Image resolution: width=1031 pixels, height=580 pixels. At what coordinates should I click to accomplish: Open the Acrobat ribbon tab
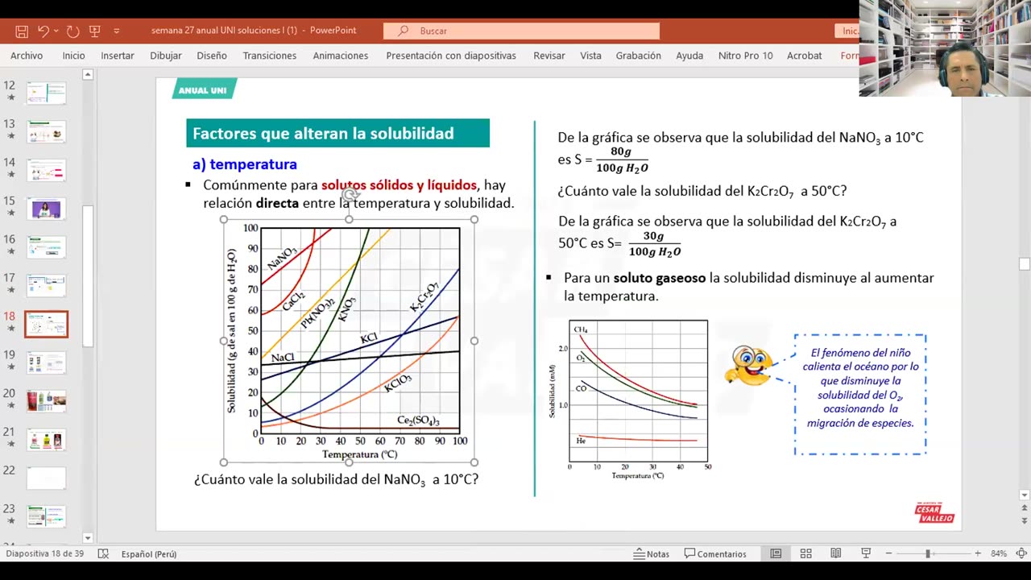pos(805,56)
